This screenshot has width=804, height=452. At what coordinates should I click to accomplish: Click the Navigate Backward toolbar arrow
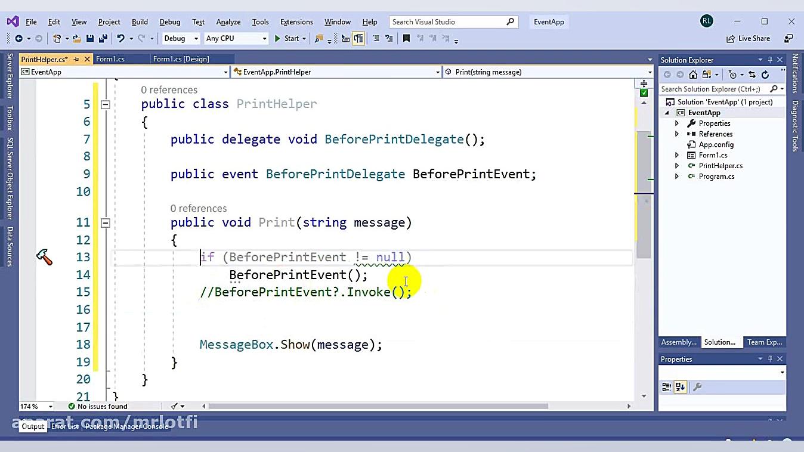tap(18, 38)
